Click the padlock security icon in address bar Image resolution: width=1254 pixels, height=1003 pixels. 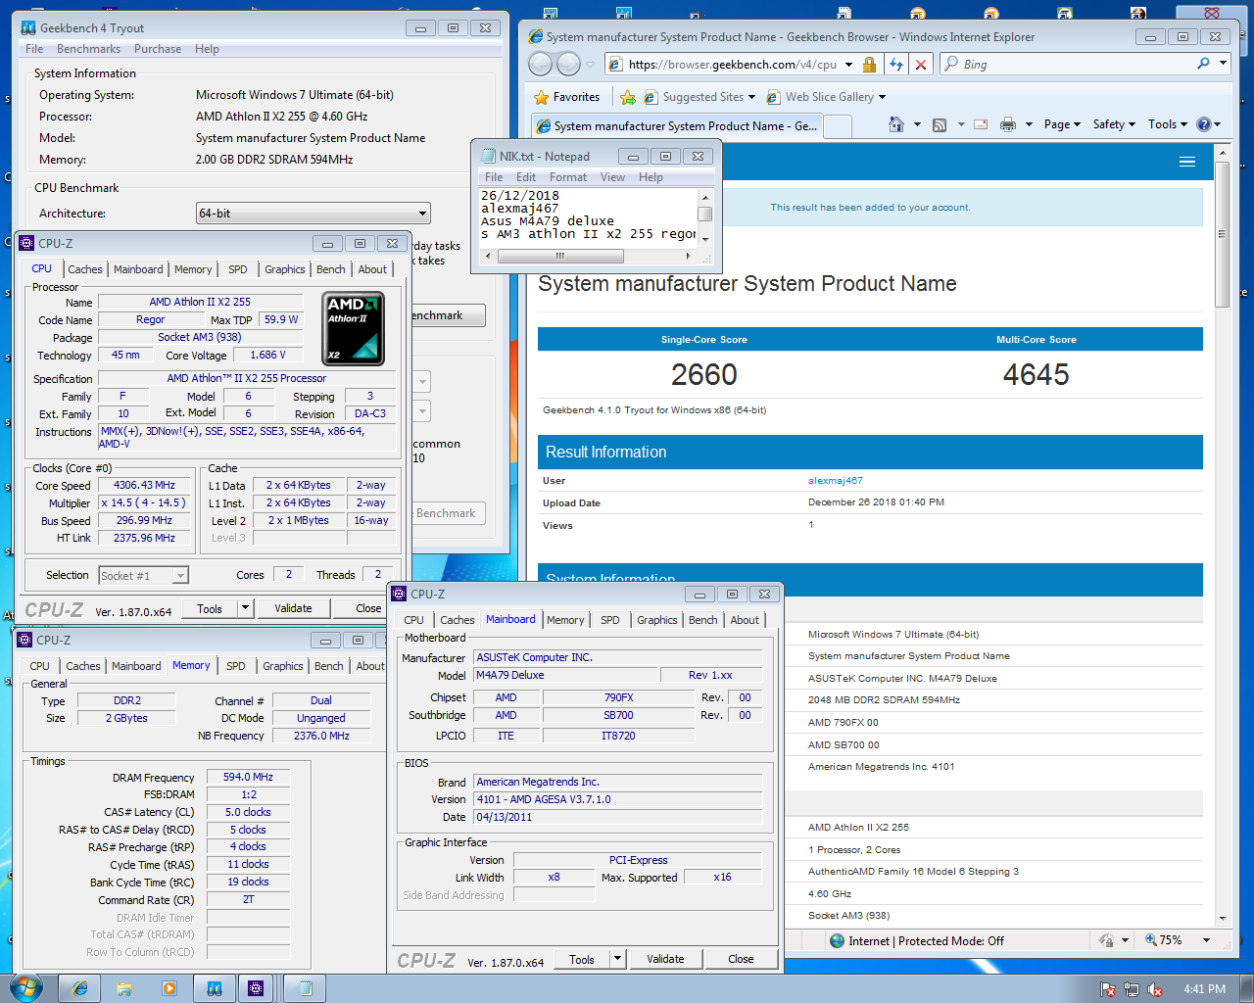click(x=869, y=65)
